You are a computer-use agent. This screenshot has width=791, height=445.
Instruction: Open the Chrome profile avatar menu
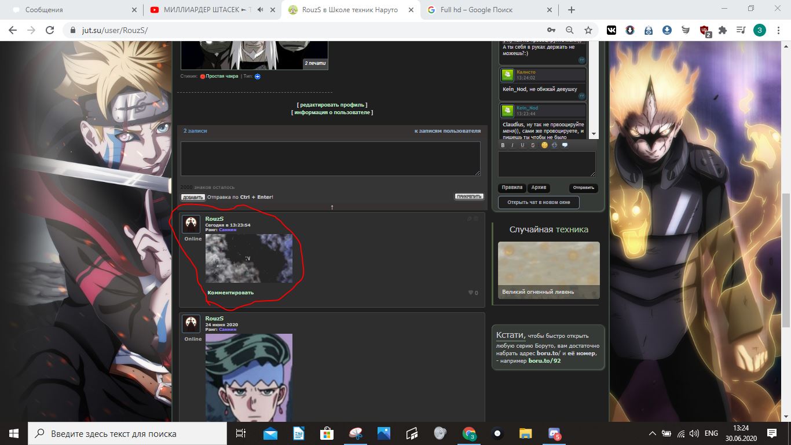point(759,30)
